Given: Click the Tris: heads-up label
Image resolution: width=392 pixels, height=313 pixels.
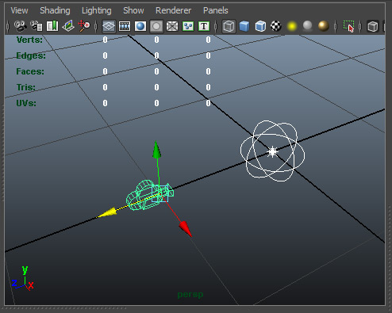Looking at the screenshot, I should tap(26, 87).
